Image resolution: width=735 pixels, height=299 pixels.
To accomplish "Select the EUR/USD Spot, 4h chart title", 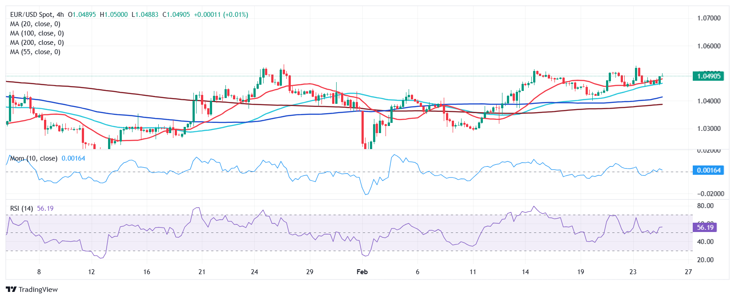I will point(37,15).
